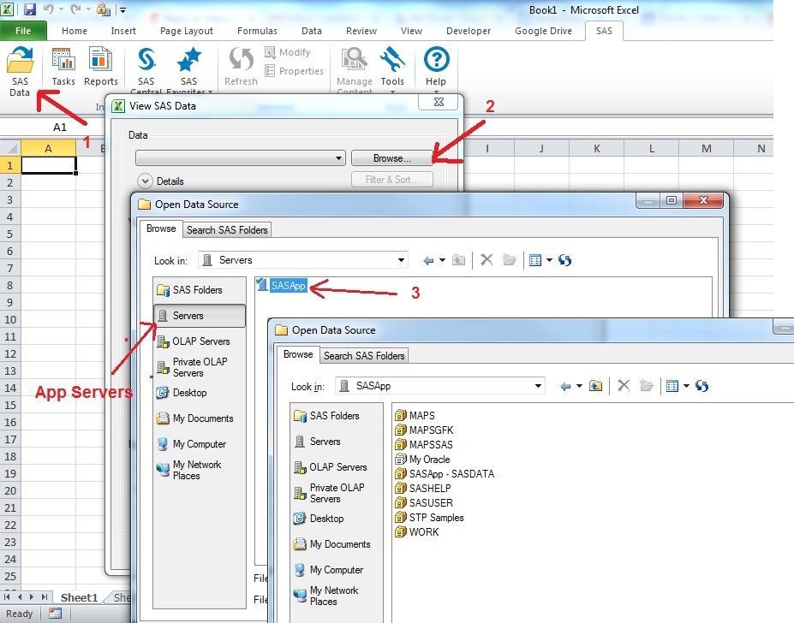Open the Look in: SASApp dropdown
Screen dimensions: 794x623
click(538, 386)
